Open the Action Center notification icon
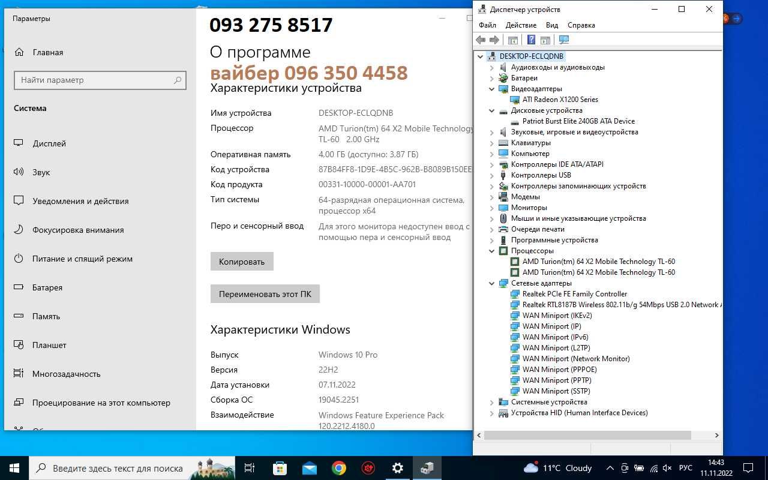 click(748, 468)
